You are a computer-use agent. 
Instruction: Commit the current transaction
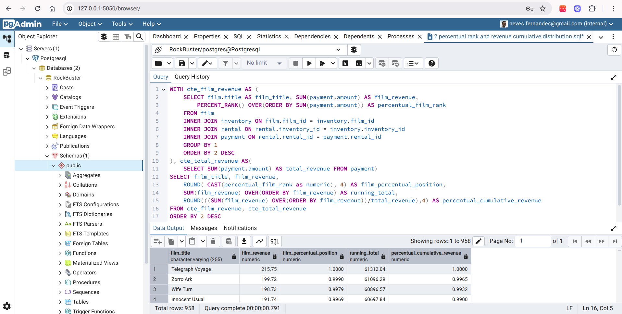382,63
